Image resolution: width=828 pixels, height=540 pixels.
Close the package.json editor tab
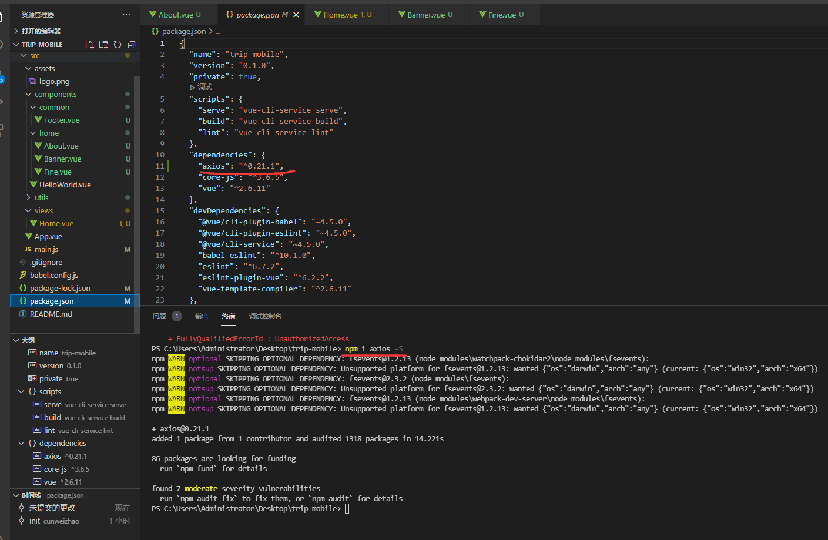tap(296, 15)
